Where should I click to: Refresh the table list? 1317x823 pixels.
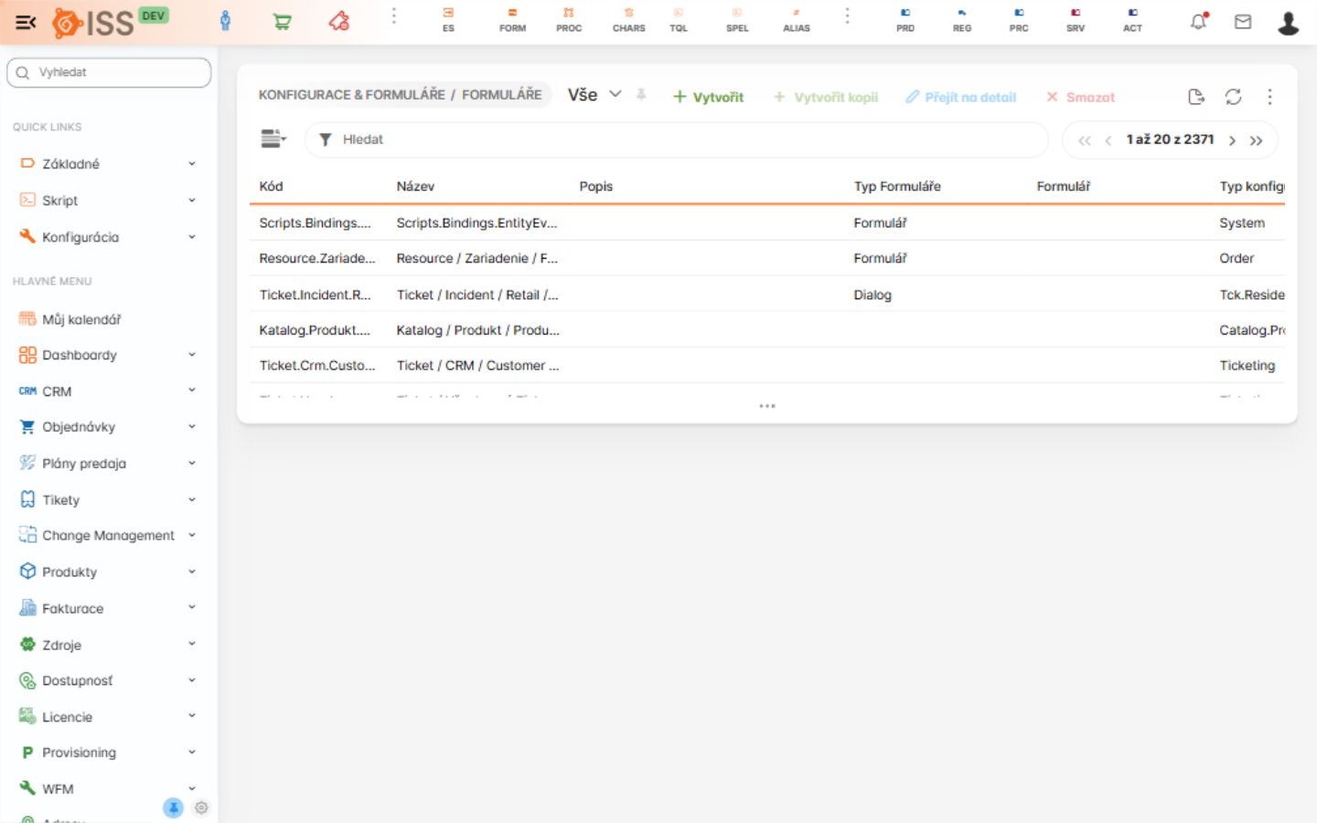(x=1233, y=97)
